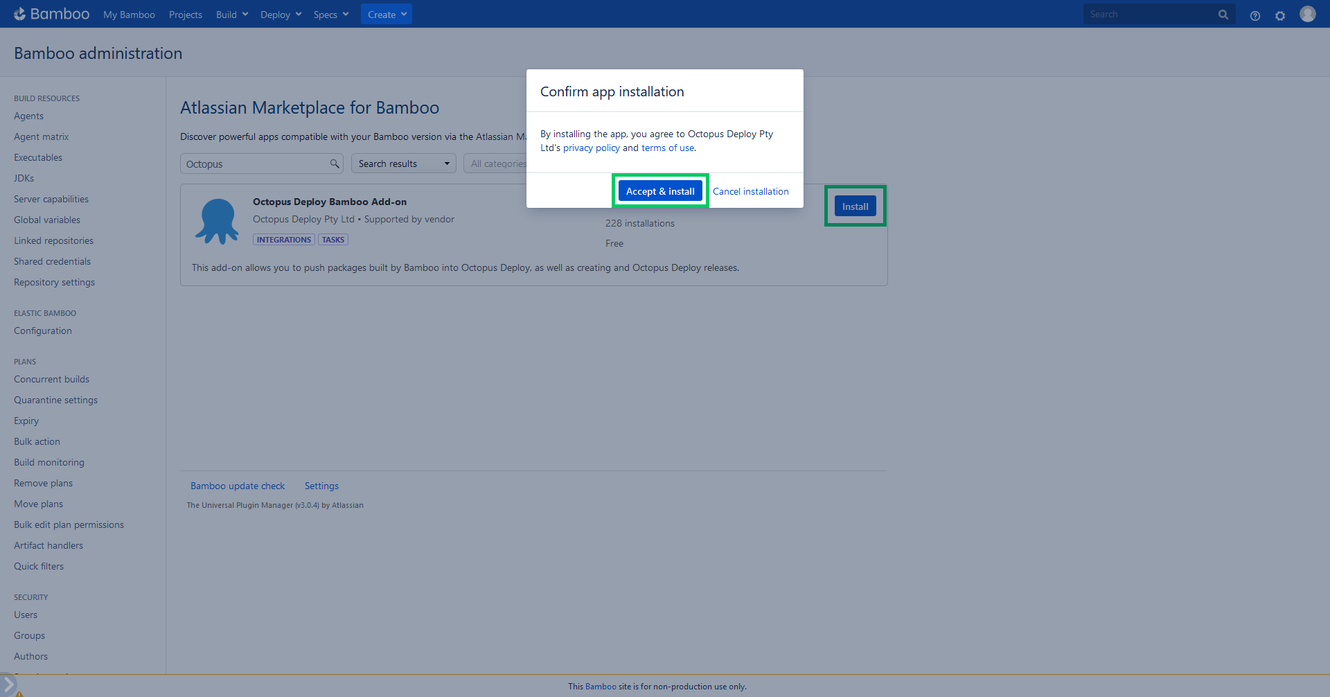Open Move plans in sidebar
Image resolution: width=1330 pixels, height=697 pixels.
tap(38, 504)
